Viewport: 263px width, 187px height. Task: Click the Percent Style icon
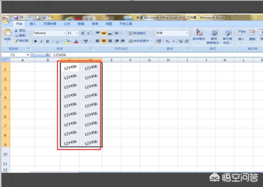(x=167, y=41)
